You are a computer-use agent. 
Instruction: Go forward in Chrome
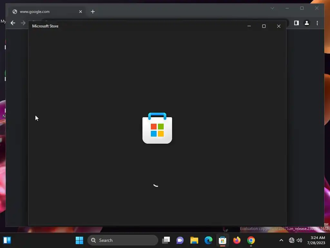23,23
